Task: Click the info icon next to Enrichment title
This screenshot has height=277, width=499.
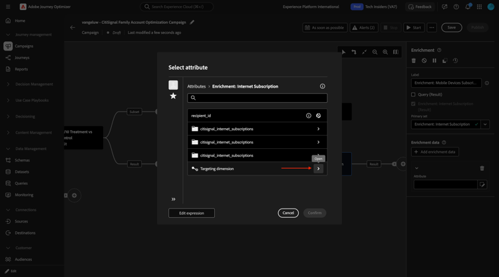Action: point(439,50)
